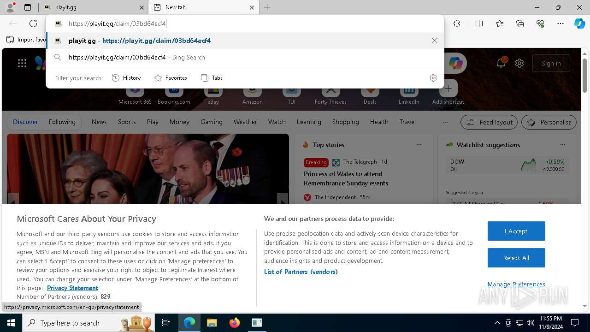Image resolution: width=590 pixels, height=332 pixels.
Task: Open the Windows Start menu
Action: (11, 323)
